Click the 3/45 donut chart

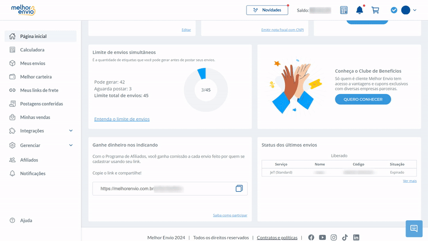pos(206,90)
